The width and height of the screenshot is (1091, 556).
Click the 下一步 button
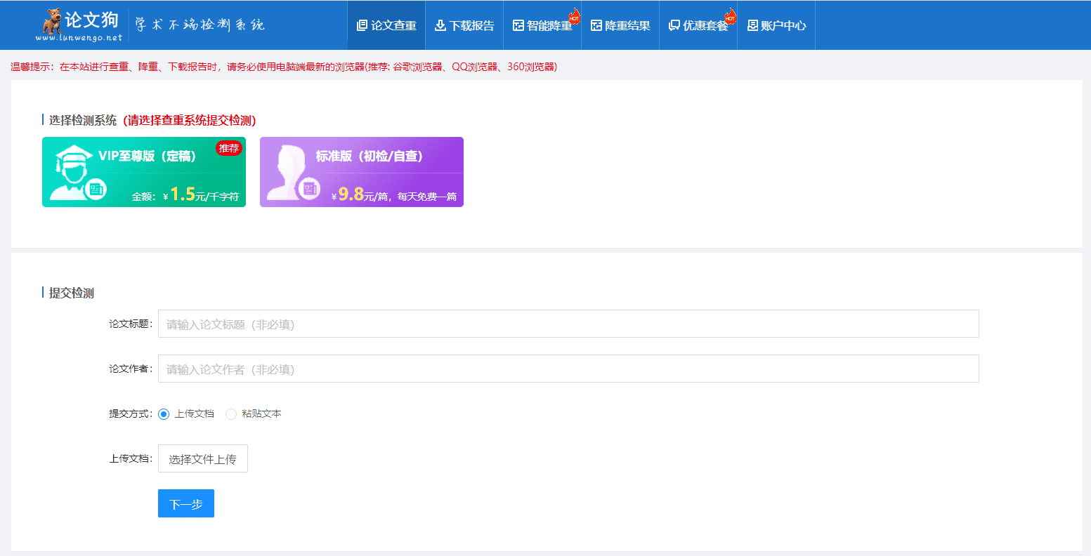(x=185, y=503)
